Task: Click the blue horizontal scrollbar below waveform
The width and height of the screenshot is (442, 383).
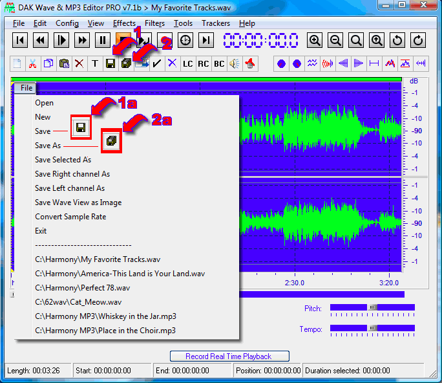Action: click(x=322, y=294)
